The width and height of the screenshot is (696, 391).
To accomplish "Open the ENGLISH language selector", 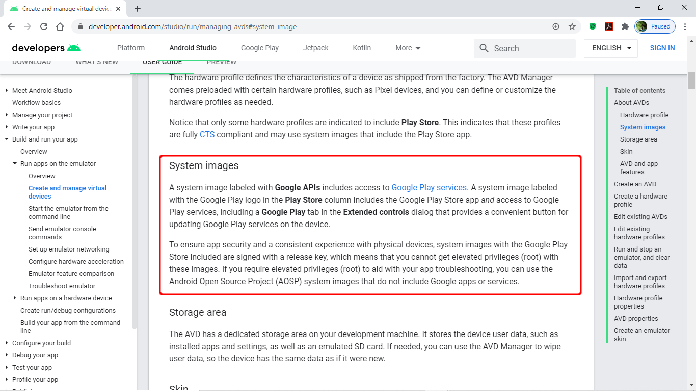I will [x=610, y=48].
